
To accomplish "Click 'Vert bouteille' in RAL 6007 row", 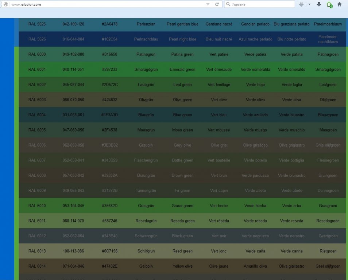I will click(x=219, y=160).
